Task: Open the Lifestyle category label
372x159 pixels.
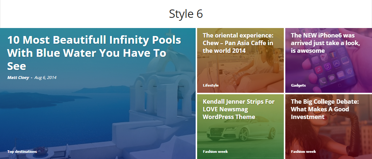Action: pos(211,85)
